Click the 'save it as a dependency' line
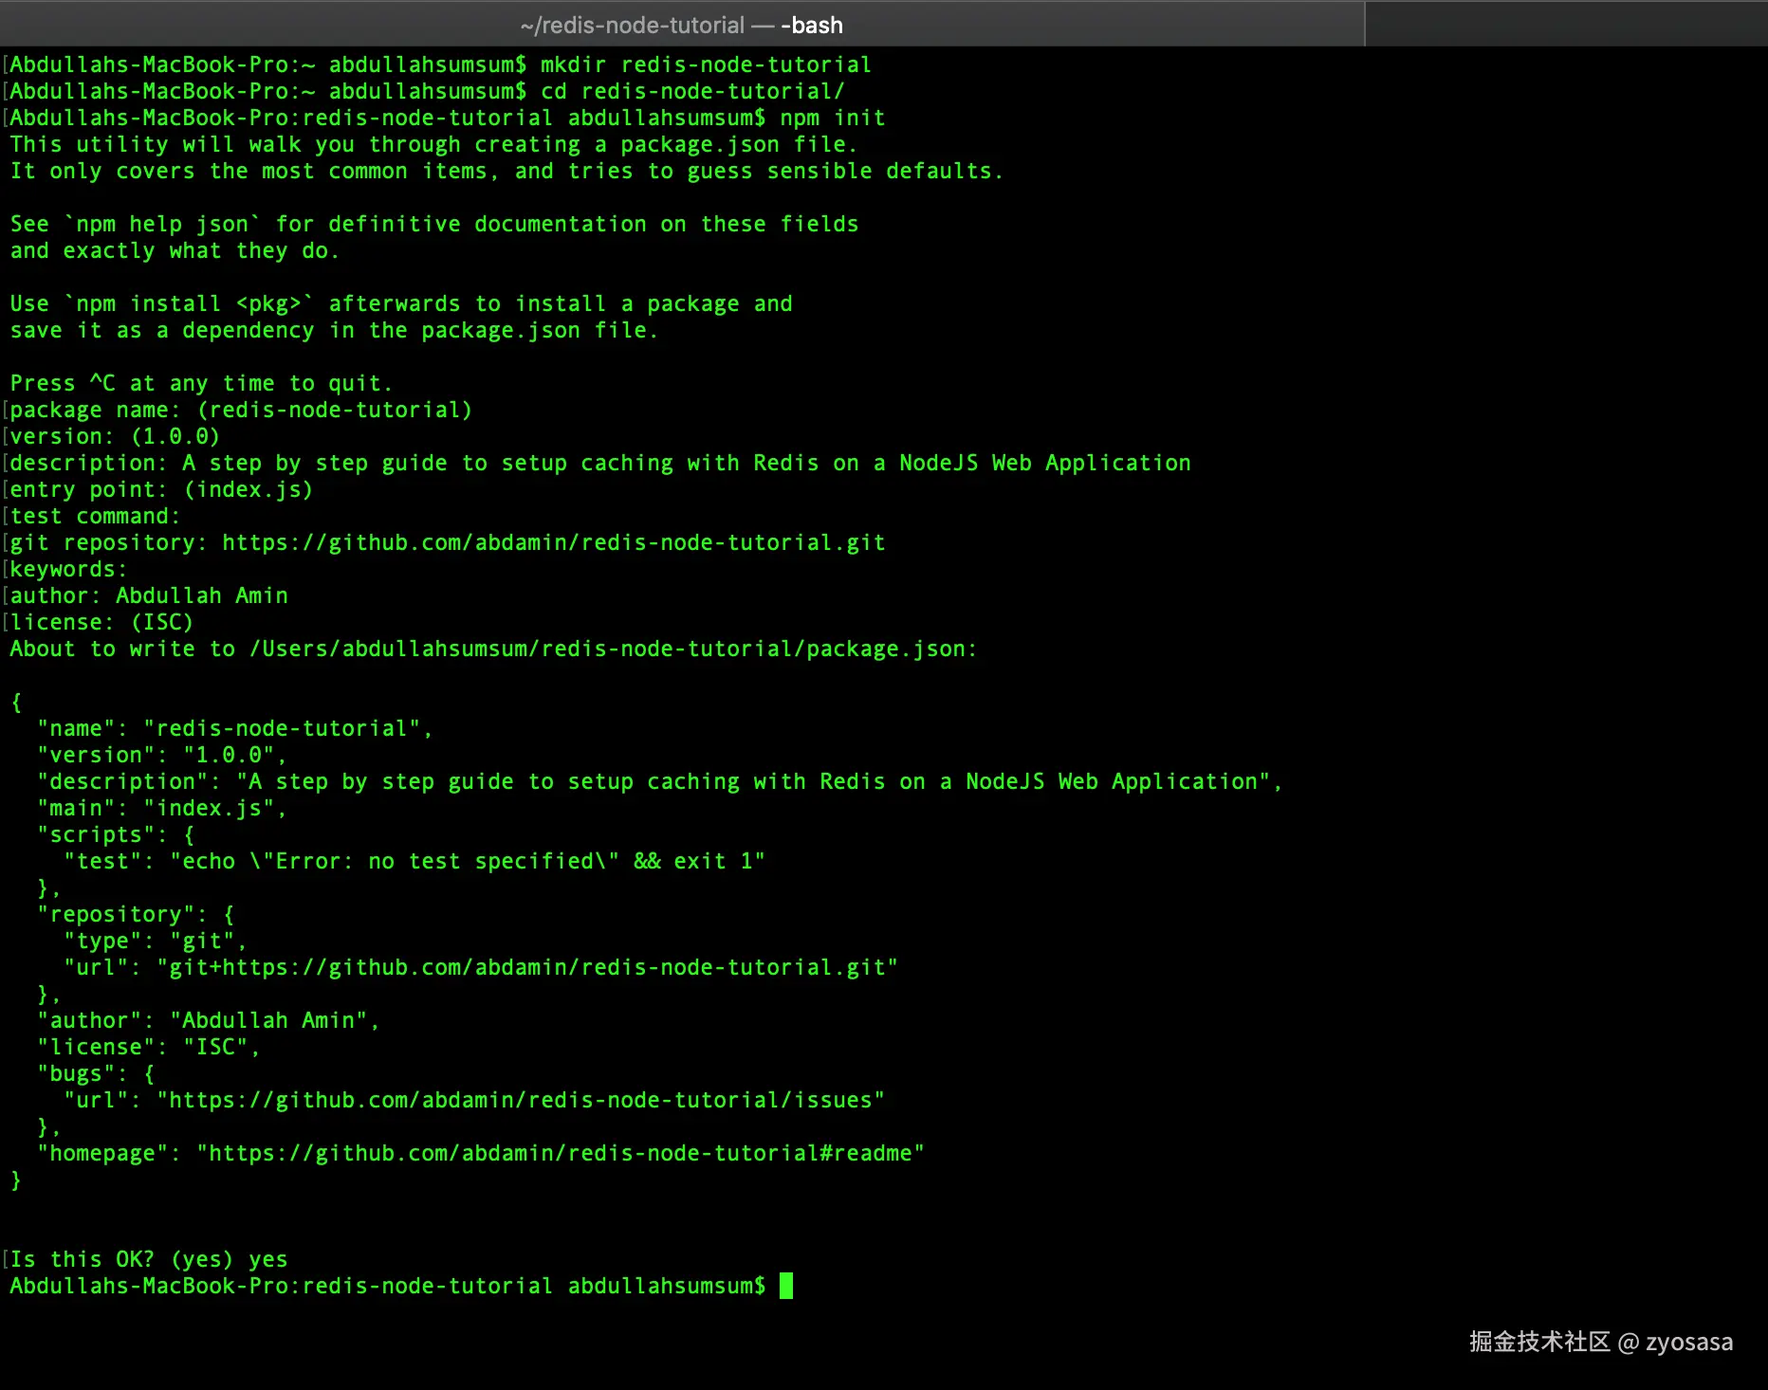This screenshot has width=1768, height=1390. (334, 330)
